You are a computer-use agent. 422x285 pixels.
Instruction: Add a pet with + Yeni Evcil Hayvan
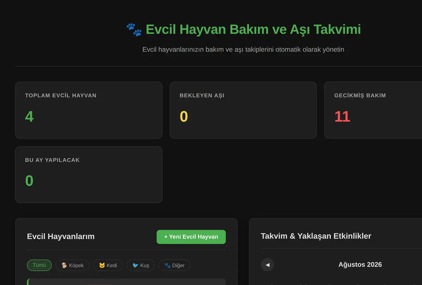[x=191, y=237]
